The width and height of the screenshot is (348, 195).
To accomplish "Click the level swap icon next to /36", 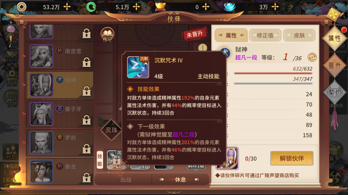I will coord(312,57).
